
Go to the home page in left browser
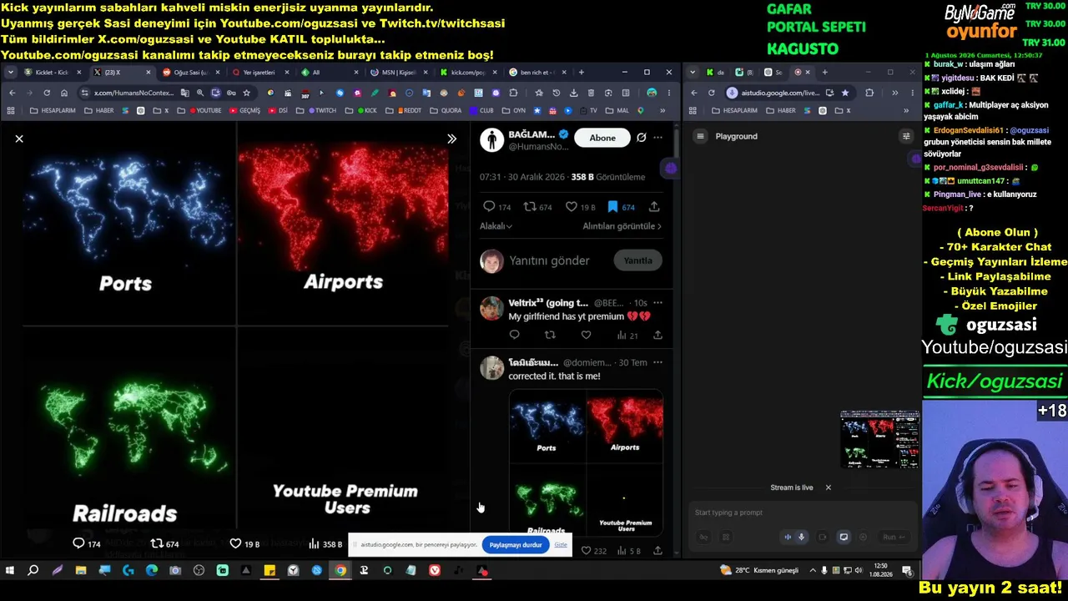[64, 93]
